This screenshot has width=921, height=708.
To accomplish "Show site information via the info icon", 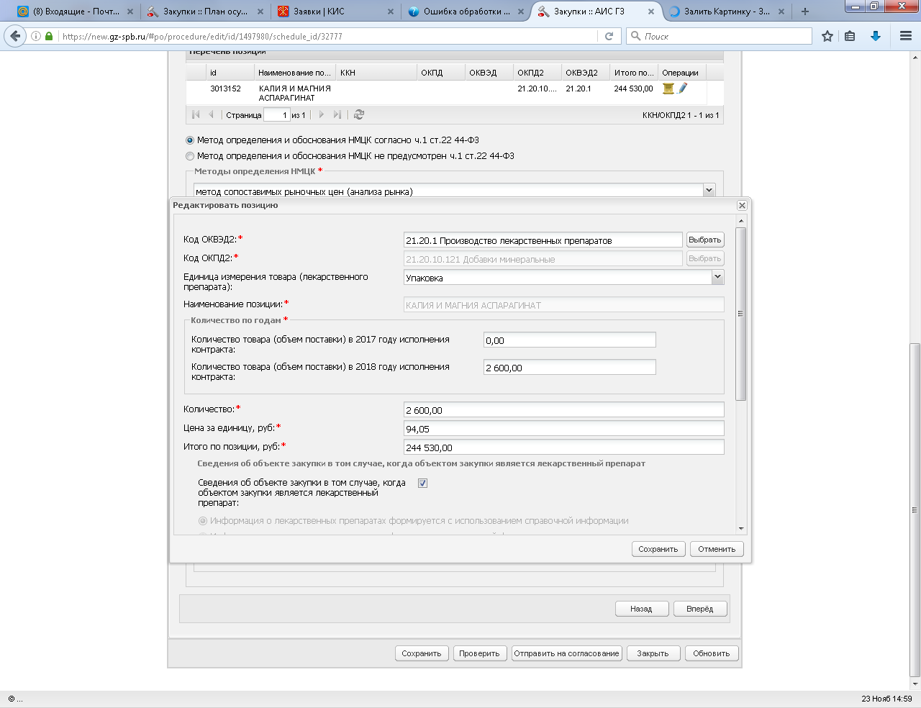I will pos(36,36).
